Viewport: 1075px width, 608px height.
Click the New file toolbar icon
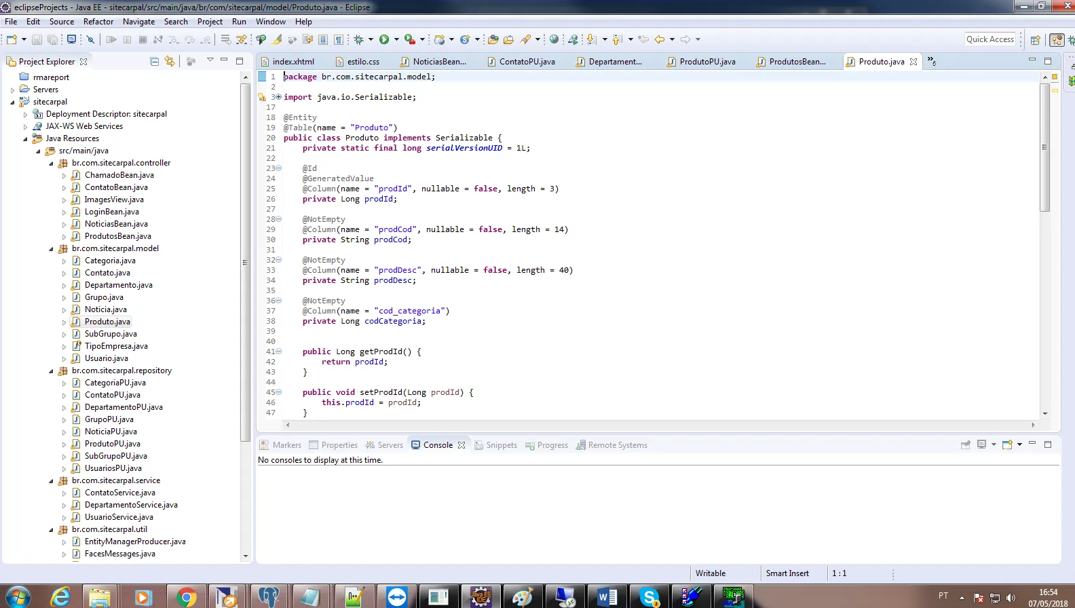click(12, 39)
